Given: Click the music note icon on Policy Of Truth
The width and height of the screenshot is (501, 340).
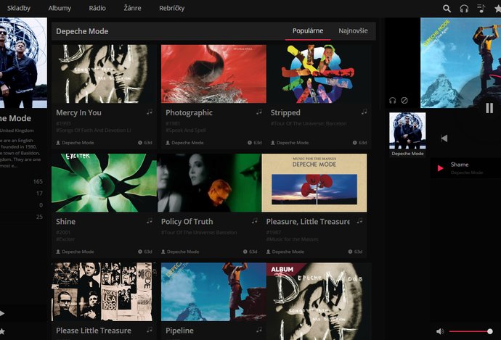Looking at the screenshot, I should (254, 220).
